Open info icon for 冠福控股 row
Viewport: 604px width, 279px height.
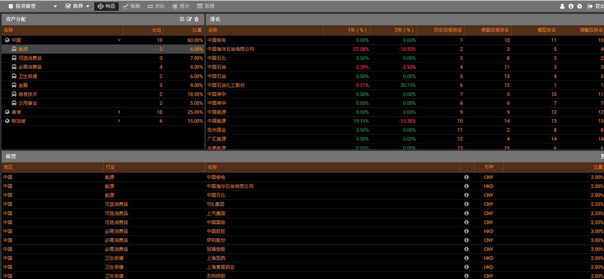[466, 249]
